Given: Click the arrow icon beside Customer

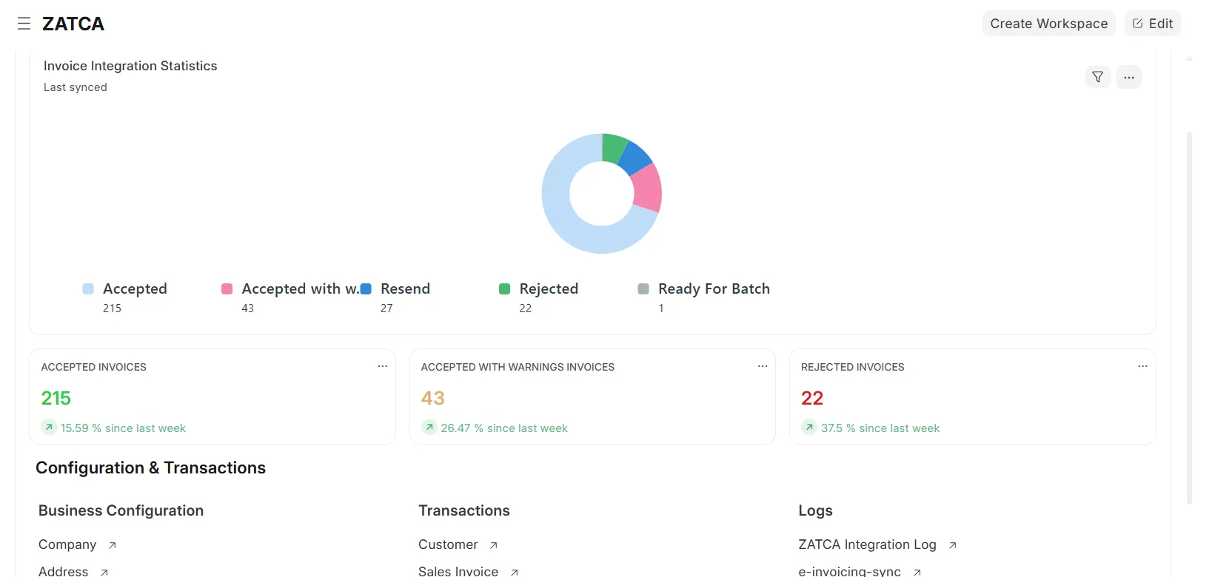Looking at the screenshot, I should tap(494, 545).
